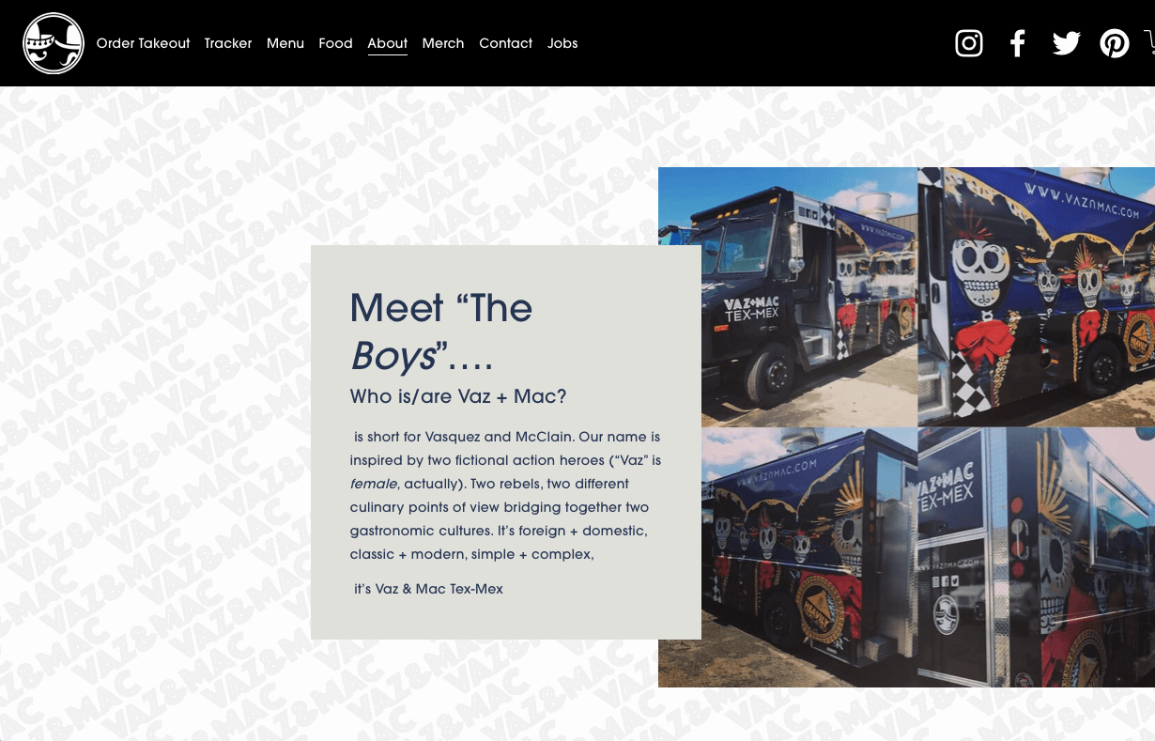The width and height of the screenshot is (1155, 741).
Task: Visit the Merch page
Action: point(443,43)
